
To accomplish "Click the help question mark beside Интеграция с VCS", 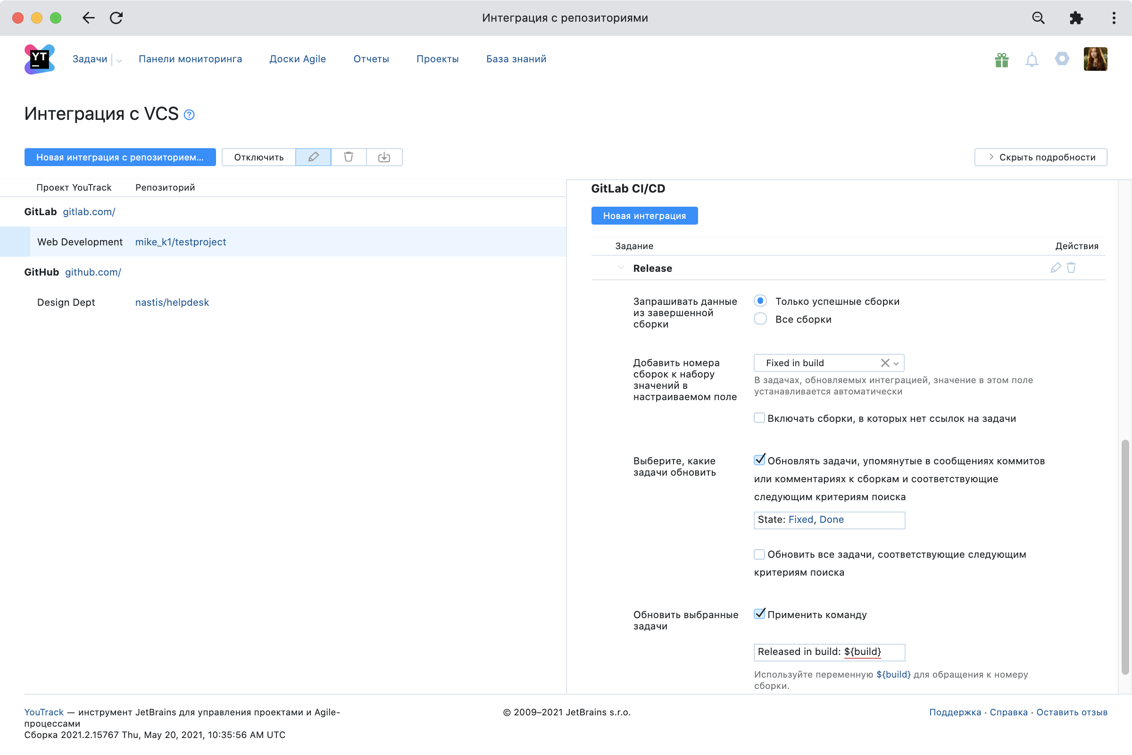I will click(x=189, y=115).
